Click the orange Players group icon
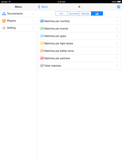Screen dimensions: 122x162 4,21
